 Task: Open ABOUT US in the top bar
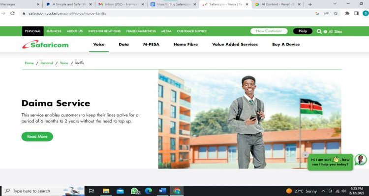[x=75, y=31]
